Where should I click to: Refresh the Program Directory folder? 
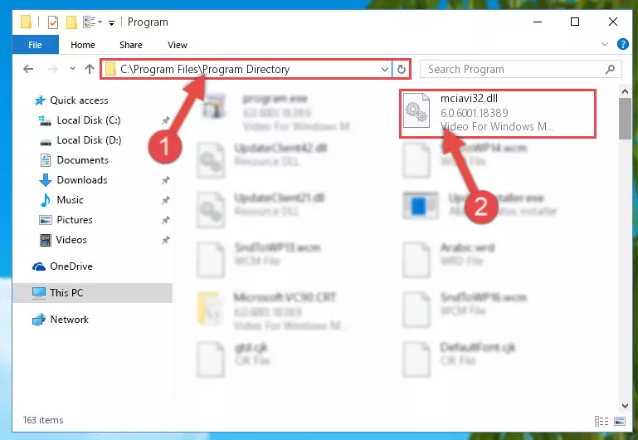[402, 69]
